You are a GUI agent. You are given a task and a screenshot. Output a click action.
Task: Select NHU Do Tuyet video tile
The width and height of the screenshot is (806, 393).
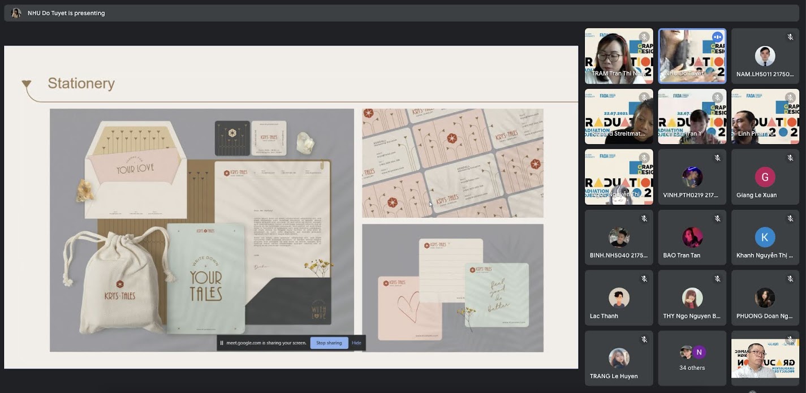pos(692,56)
